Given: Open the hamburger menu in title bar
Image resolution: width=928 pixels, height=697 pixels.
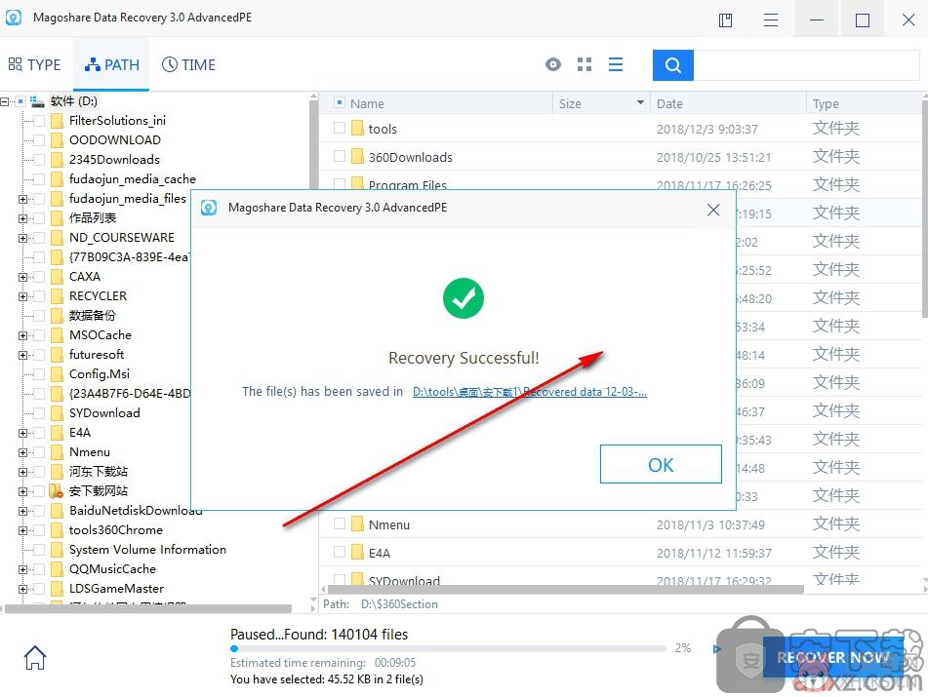Looking at the screenshot, I should [771, 20].
